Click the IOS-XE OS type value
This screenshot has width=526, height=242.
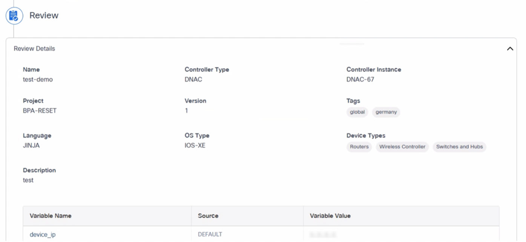tap(195, 145)
